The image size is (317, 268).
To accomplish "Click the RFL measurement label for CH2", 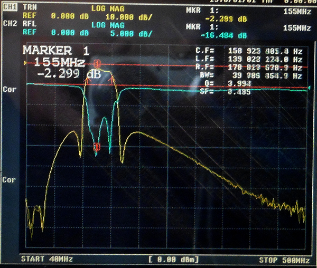I will (x=29, y=24).
